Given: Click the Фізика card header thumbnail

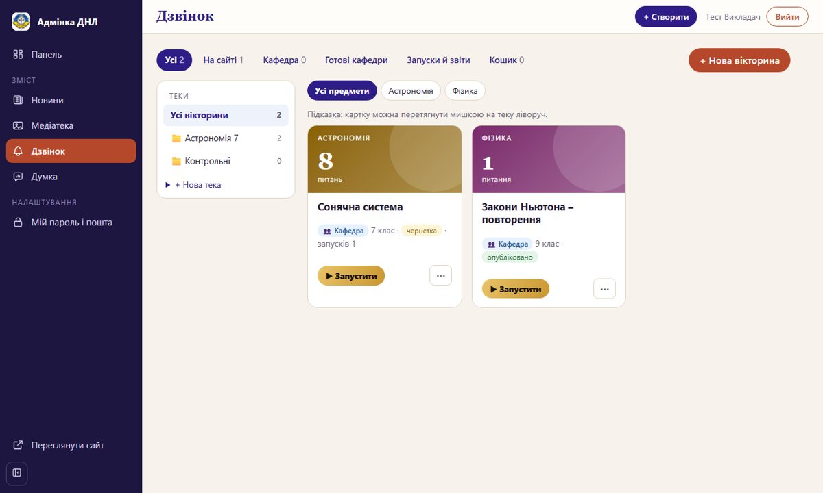Looking at the screenshot, I should click(x=549, y=160).
